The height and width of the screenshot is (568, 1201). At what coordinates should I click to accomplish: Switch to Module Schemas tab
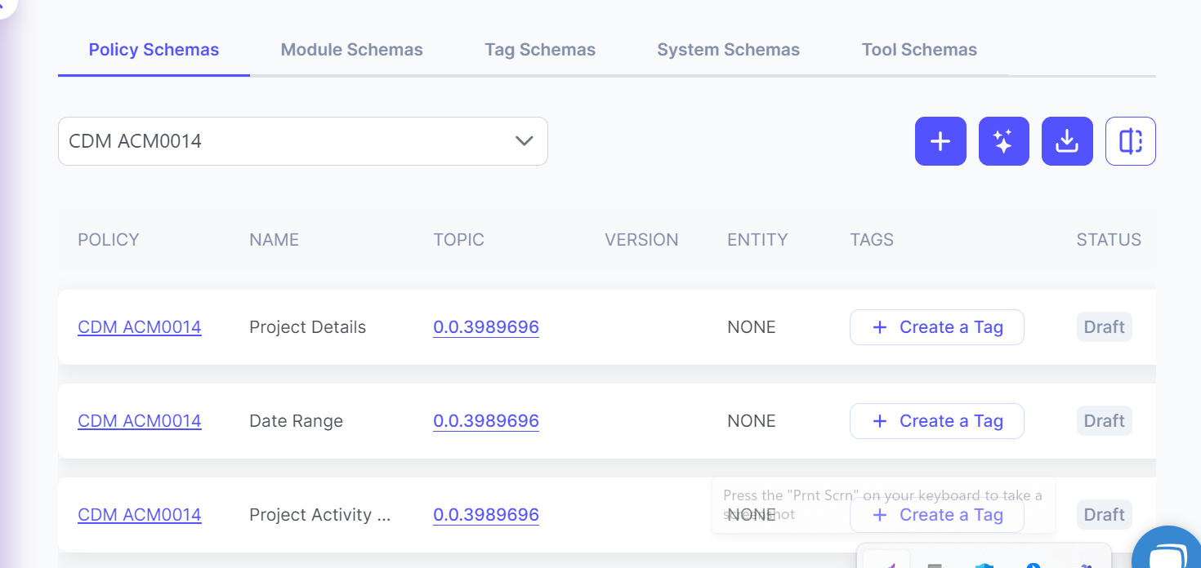[351, 50]
